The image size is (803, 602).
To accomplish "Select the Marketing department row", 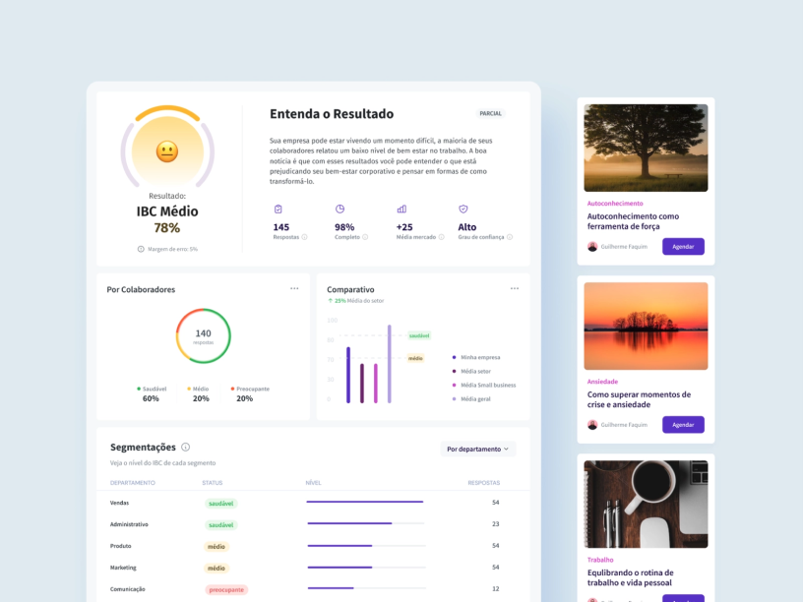I will [313, 568].
